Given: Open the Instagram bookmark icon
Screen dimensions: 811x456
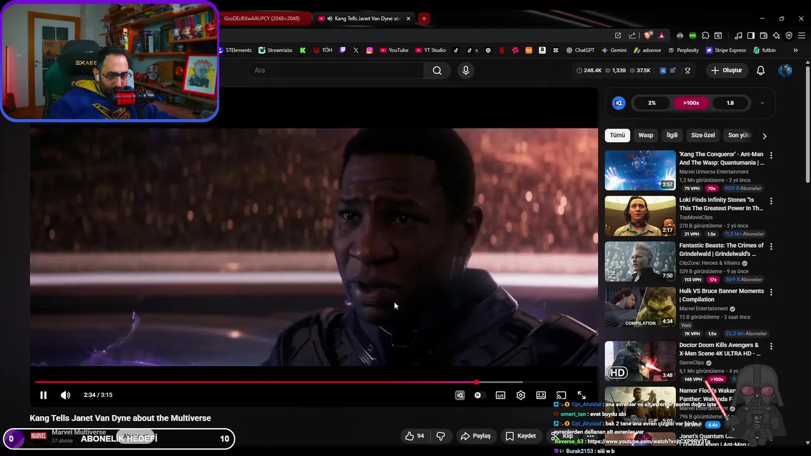Looking at the screenshot, I should point(369,50).
